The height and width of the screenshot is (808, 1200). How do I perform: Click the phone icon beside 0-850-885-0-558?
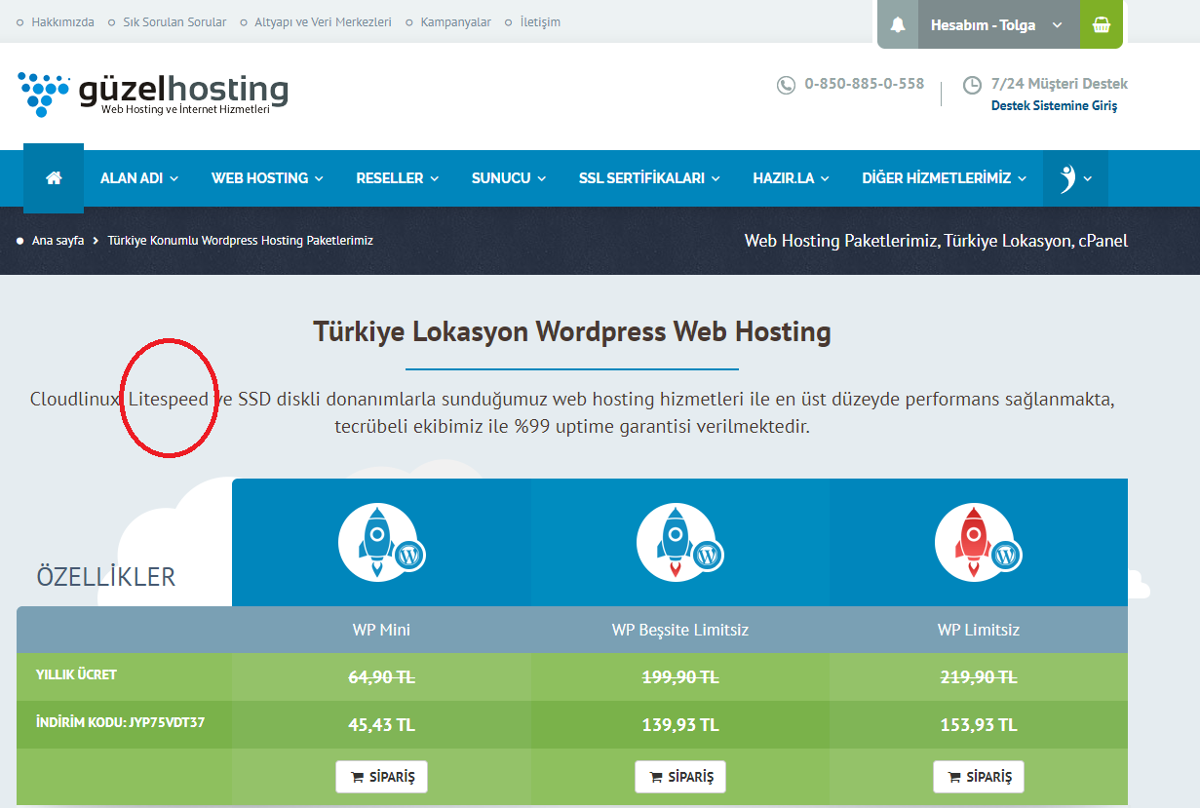786,85
